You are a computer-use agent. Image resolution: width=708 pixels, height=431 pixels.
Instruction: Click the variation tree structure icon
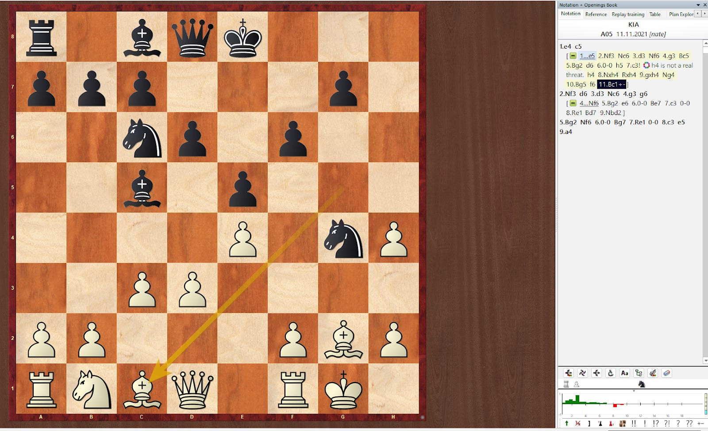639,373
